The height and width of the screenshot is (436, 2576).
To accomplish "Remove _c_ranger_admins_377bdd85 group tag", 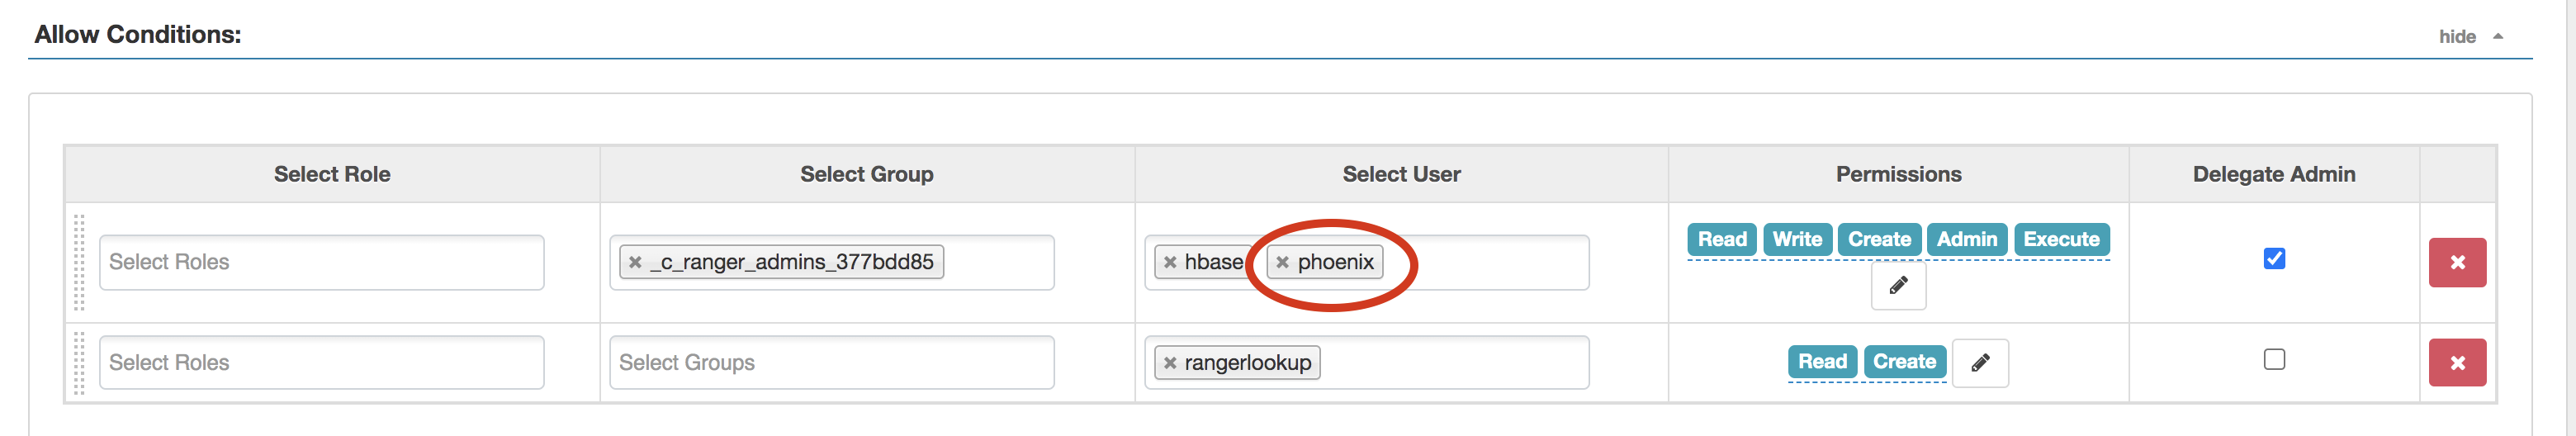I will point(634,262).
